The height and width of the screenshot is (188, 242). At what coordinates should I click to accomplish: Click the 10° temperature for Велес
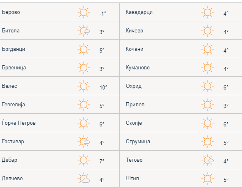tap(103, 87)
